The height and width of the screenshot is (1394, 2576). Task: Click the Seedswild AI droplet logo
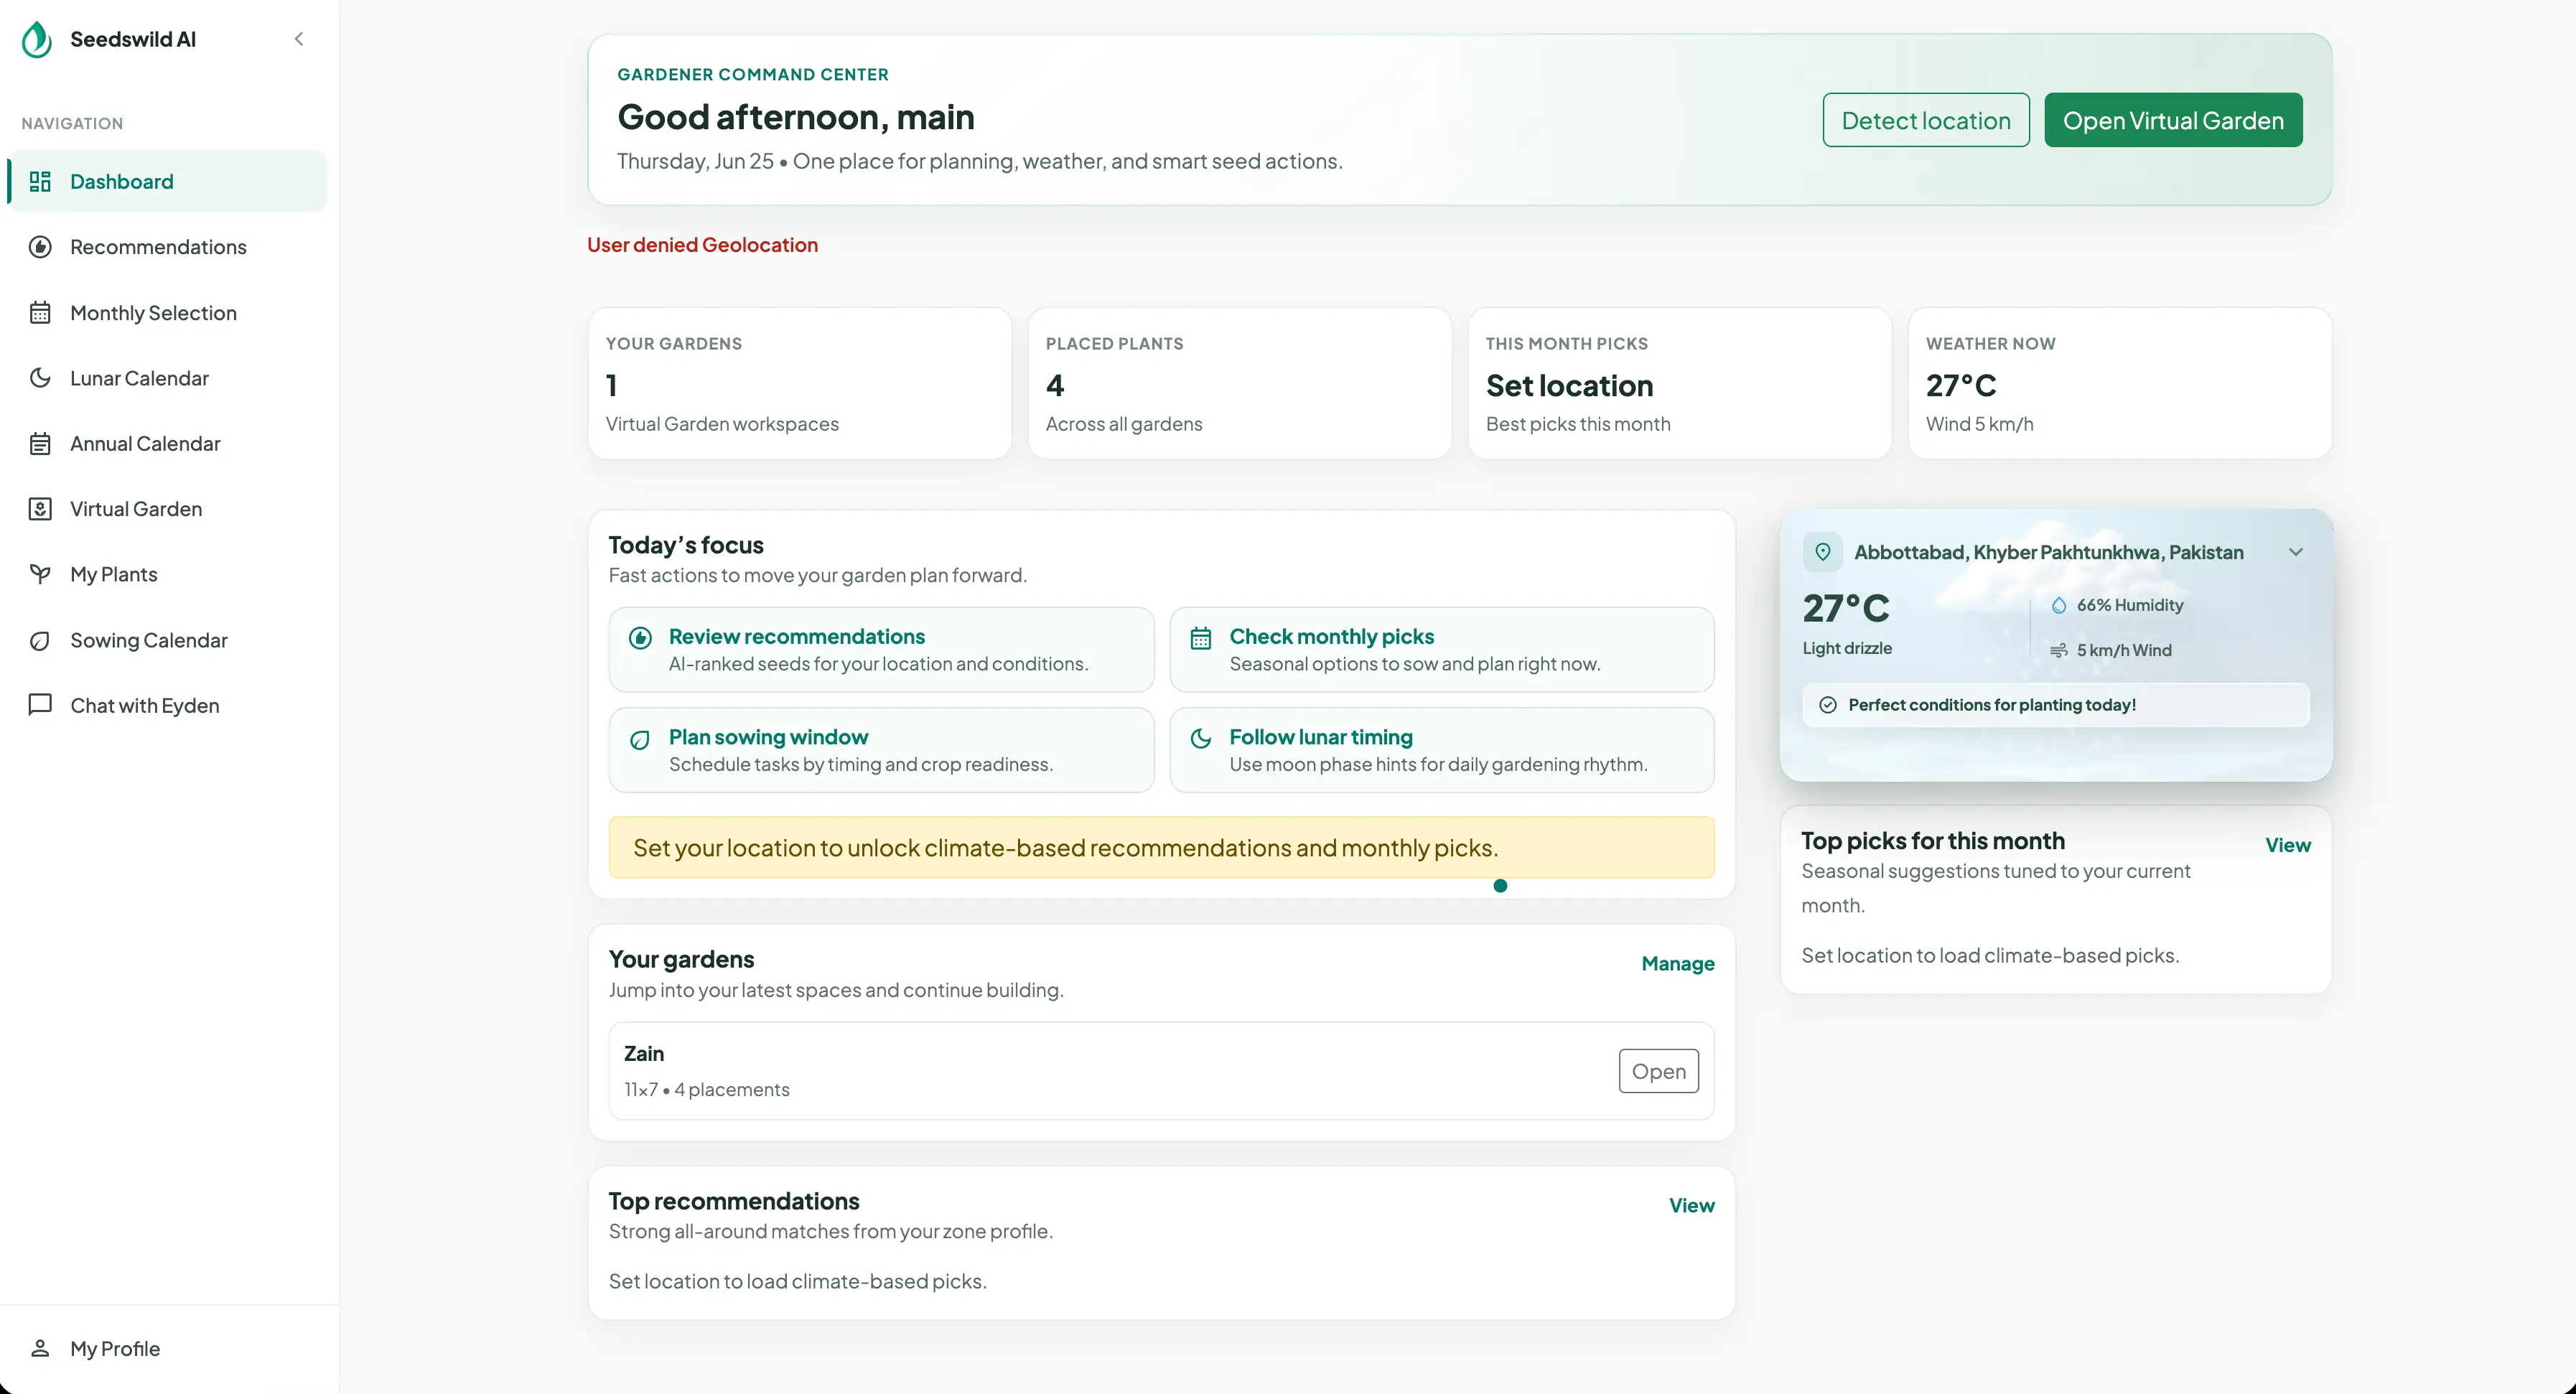(37, 40)
